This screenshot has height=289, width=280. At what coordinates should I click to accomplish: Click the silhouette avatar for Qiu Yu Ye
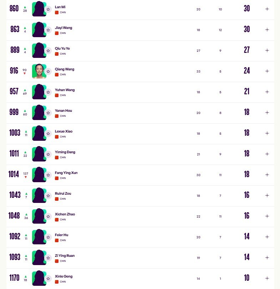[x=39, y=50]
